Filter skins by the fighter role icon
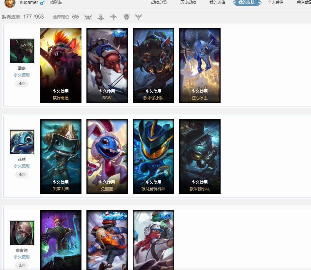Screen dimensions: 311x270 [x=76, y=17]
